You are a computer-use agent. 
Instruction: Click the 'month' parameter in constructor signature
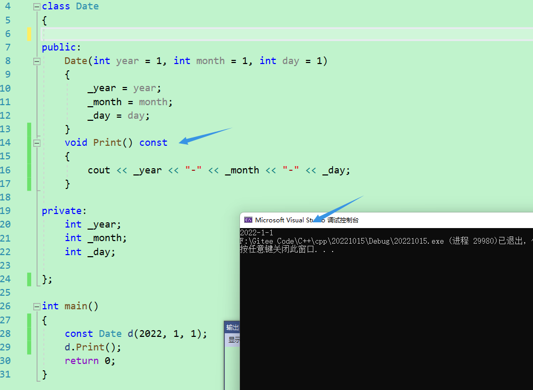point(210,61)
